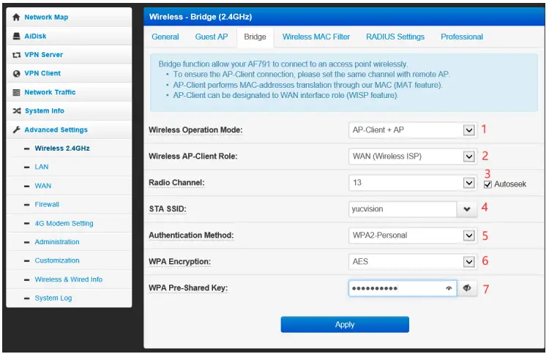Go to the Firewall settings link
This screenshot has height=354, width=549.
[47, 205]
